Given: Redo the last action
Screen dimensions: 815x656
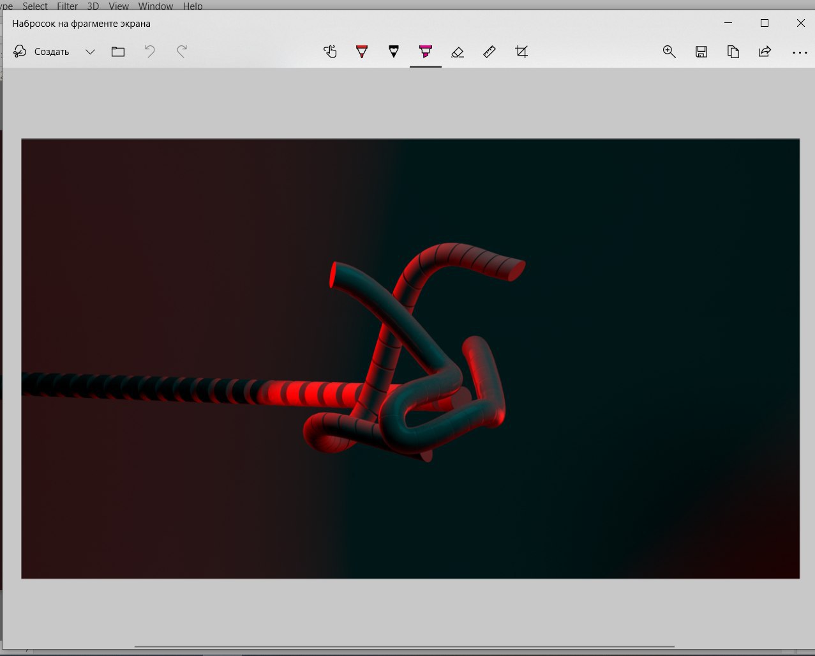Looking at the screenshot, I should (182, 52).
